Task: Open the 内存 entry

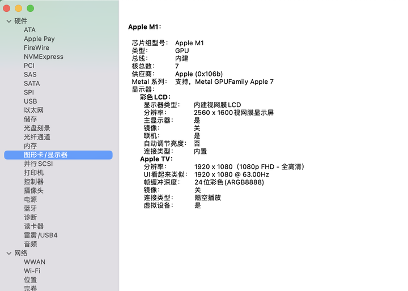Action: tap(31, 146)
